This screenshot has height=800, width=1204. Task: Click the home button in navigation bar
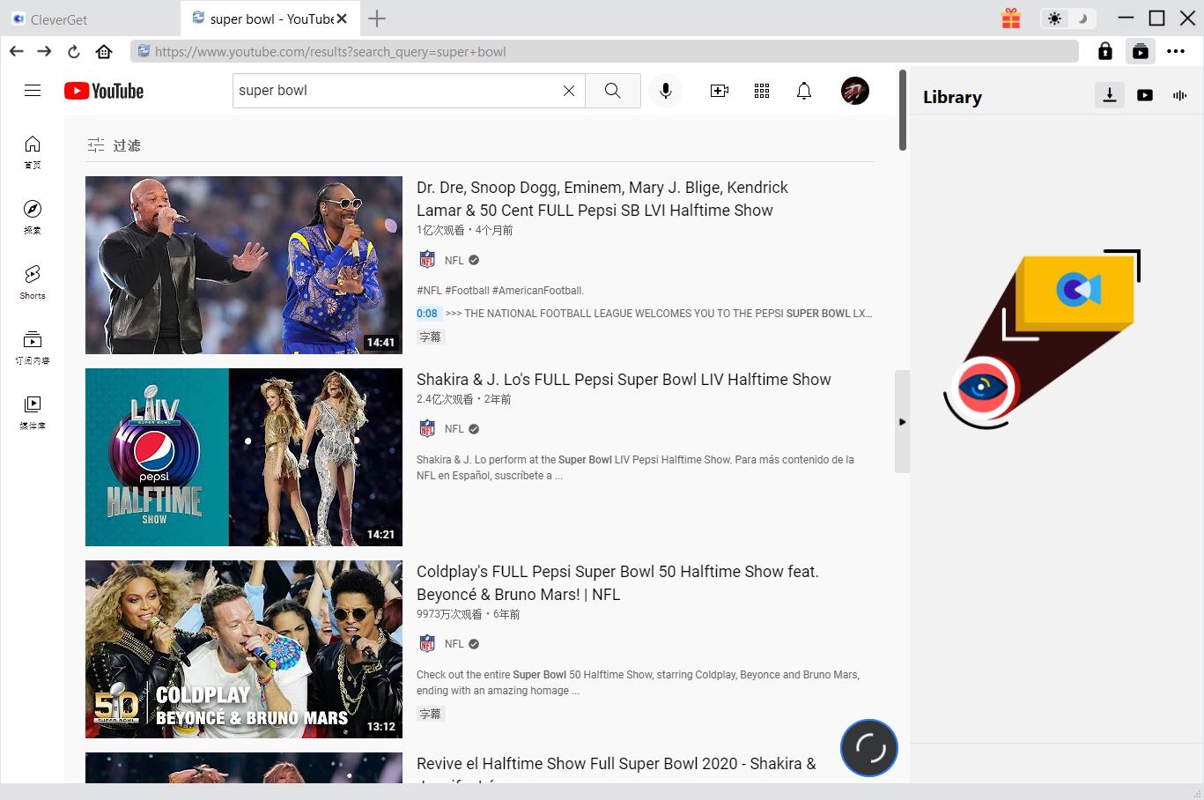coord(104,52)
